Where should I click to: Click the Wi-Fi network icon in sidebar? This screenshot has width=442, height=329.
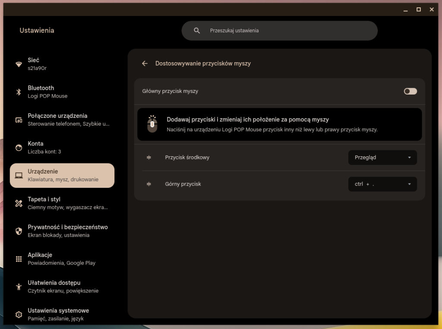[x=19, y=64]
